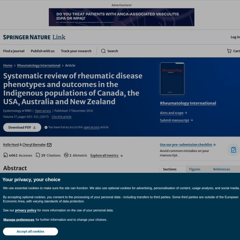The width and height of the screenshot is (240, 240).
Task: Open the Track your research menu
Action: pyautogui.click(x=76, y=51)
